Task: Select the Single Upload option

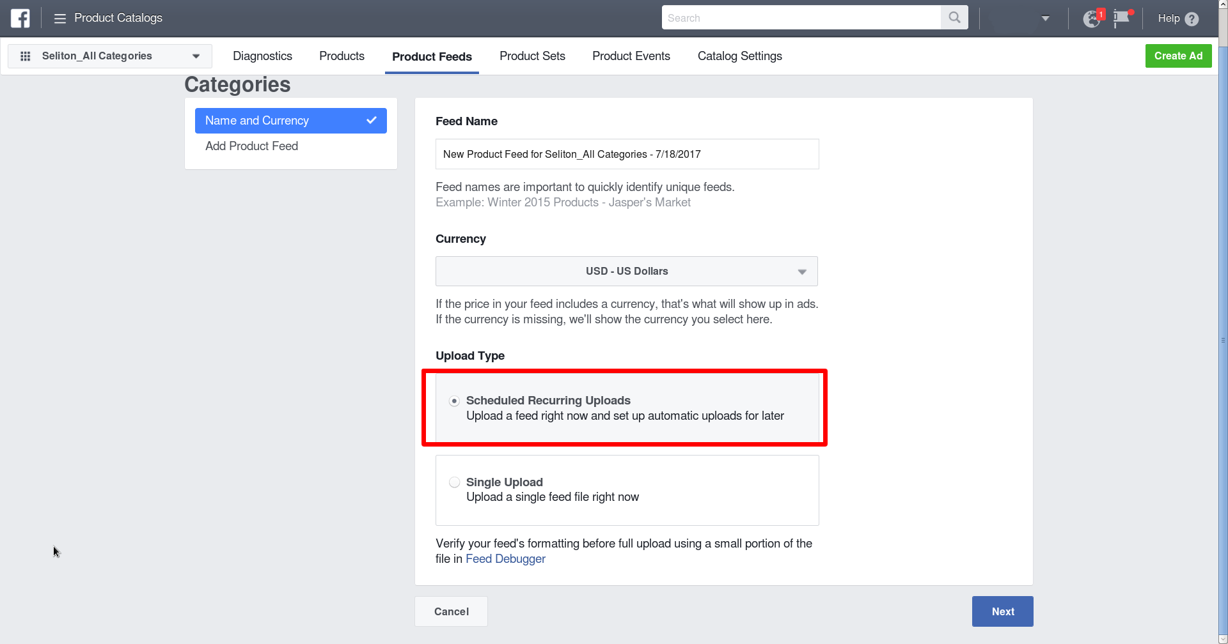Action: (454, 482)
